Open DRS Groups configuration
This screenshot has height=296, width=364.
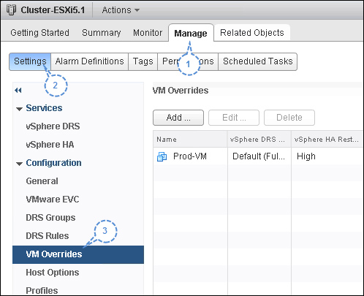(50, 218)
